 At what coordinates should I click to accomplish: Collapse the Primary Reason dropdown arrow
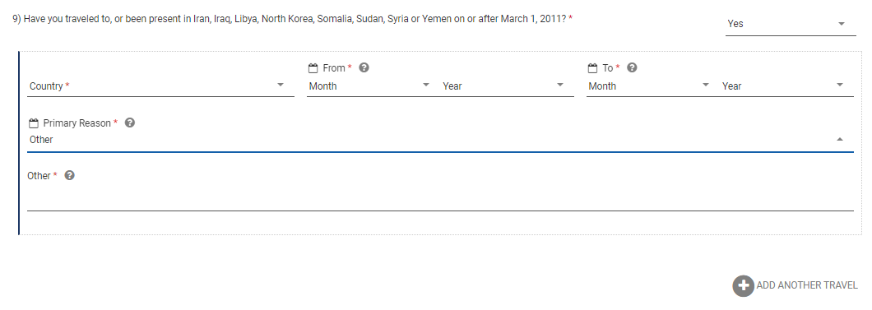[840, 140]
